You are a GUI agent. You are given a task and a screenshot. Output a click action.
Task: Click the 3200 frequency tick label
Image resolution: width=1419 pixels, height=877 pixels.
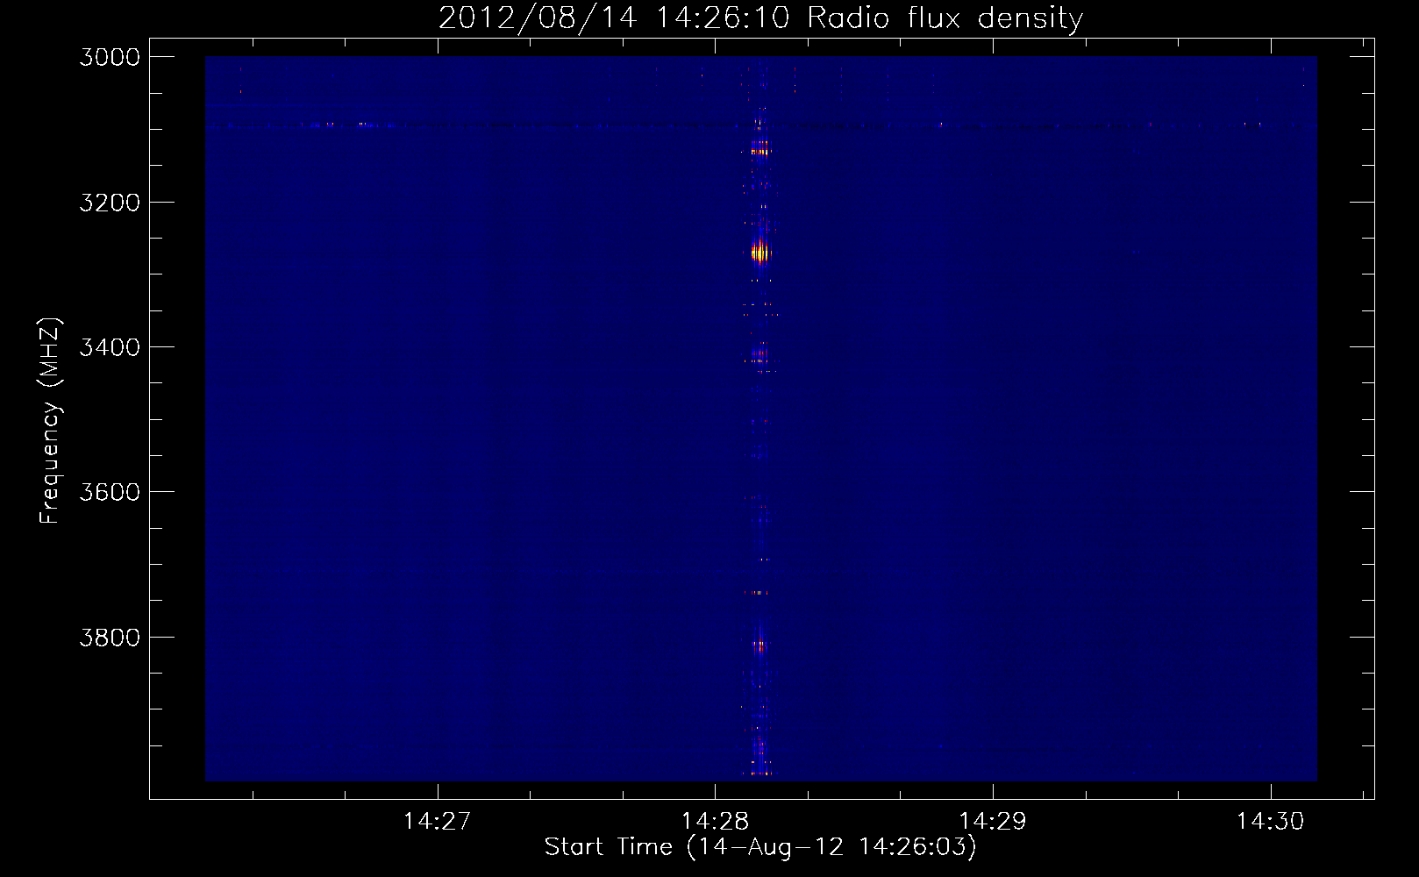[110, 203]
